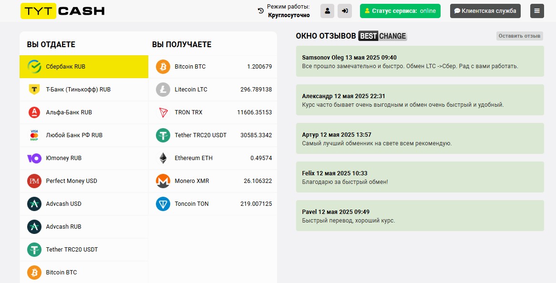Image resolution: width=556 pixels, height=283 pixels.
Task: Choose Monero XMR label to receive
Action: point(192,181)
